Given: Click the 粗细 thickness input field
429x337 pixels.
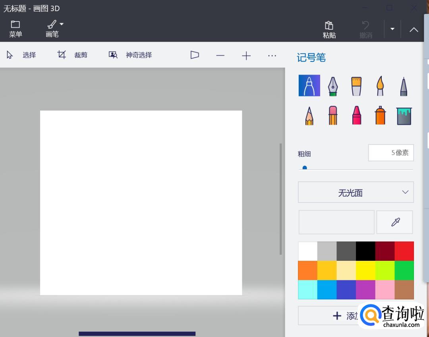Looking at the screenshot, I should 391,153.
